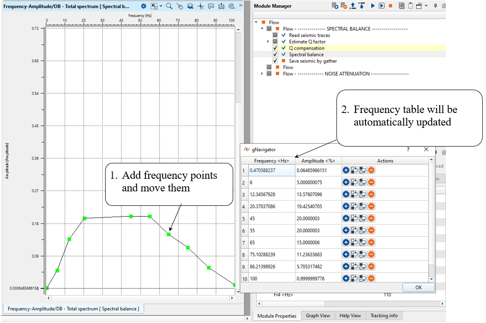The width and height of the screenshot is (486, 323).
Task: Expand the NOISE ATTENUATION flow
Action: tap(262, 74)
